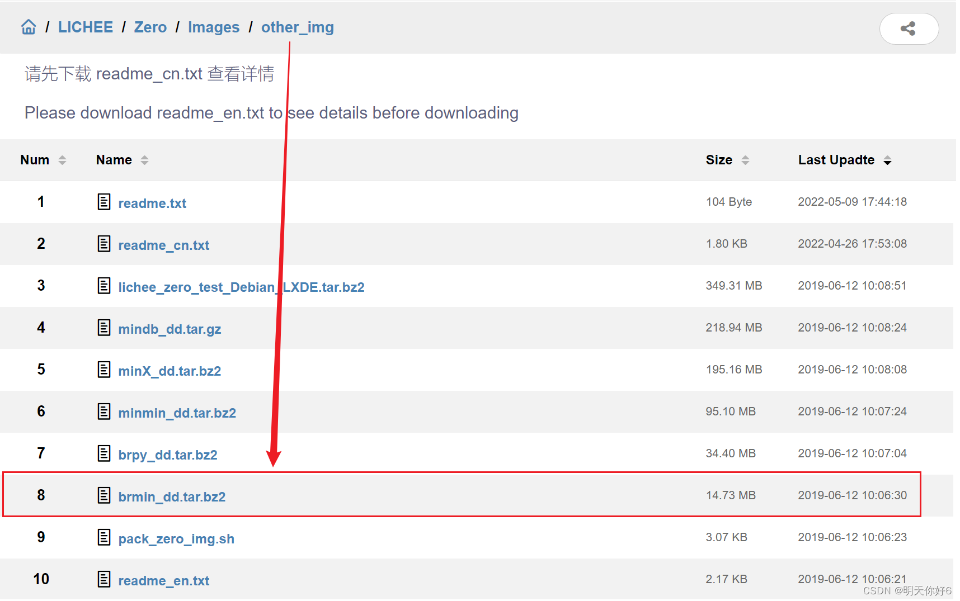Click the date 2019-06-12 10:08:51

853,286
